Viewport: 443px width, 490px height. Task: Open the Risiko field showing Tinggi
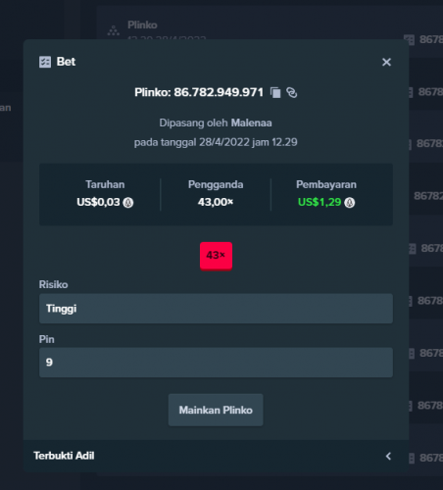[x=216, y=309]
